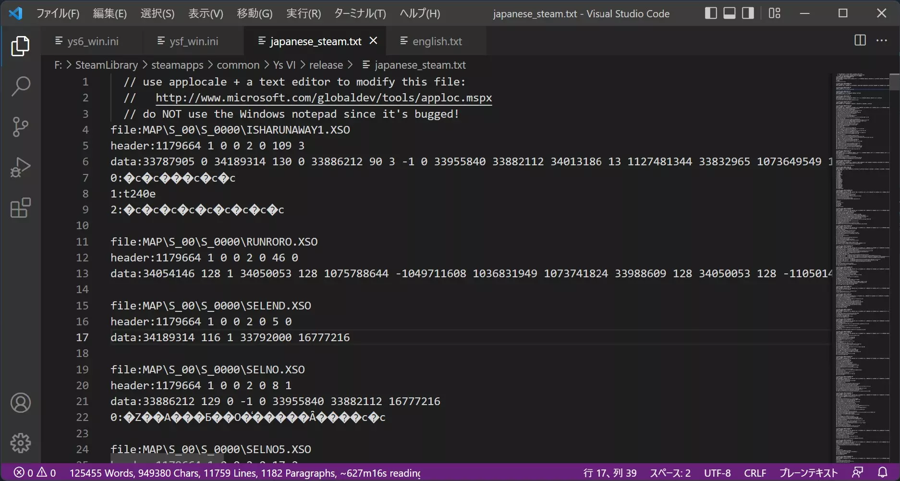Screen dimensions: 900x481
Task: Click data line 34189314 116 1 33792000
Action: [230, 337]
